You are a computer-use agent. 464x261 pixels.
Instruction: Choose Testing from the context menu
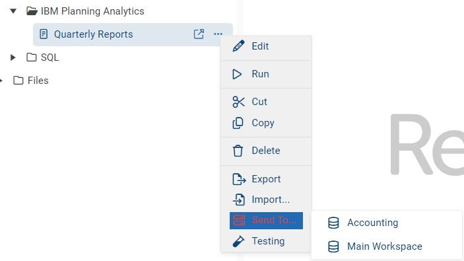point(266,241)
